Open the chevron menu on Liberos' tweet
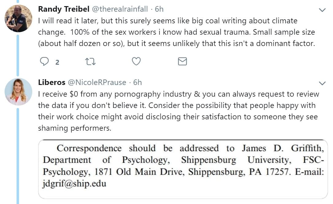333x204 pixels. pos(322,83)
